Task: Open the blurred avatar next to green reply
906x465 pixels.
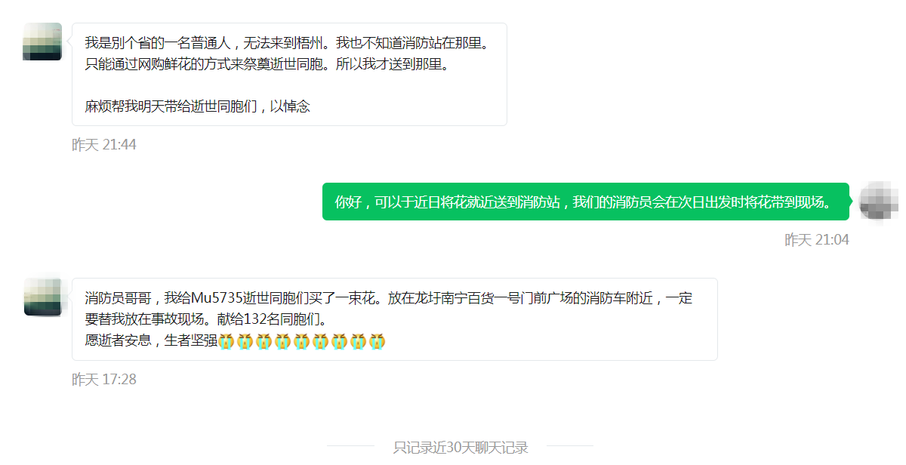Action: [x=879, y=201]
